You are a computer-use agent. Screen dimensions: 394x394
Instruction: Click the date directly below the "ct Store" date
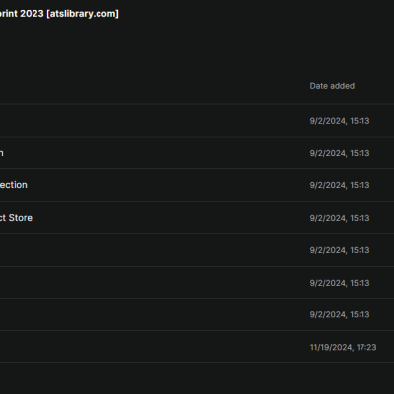coord(340,250)
